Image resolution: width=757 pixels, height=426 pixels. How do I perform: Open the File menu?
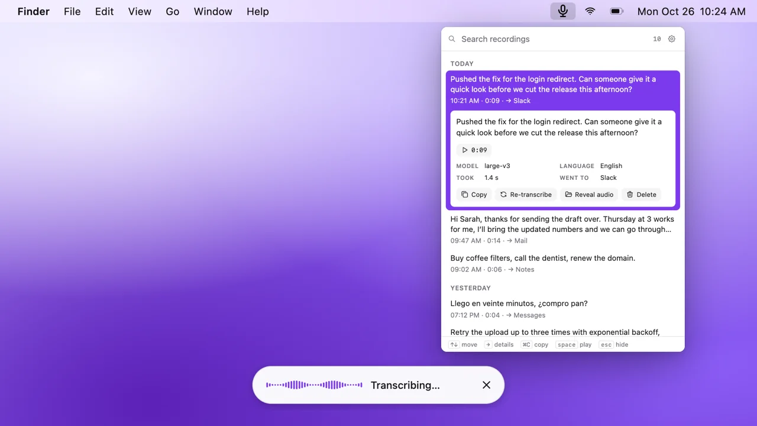(72, 11)
